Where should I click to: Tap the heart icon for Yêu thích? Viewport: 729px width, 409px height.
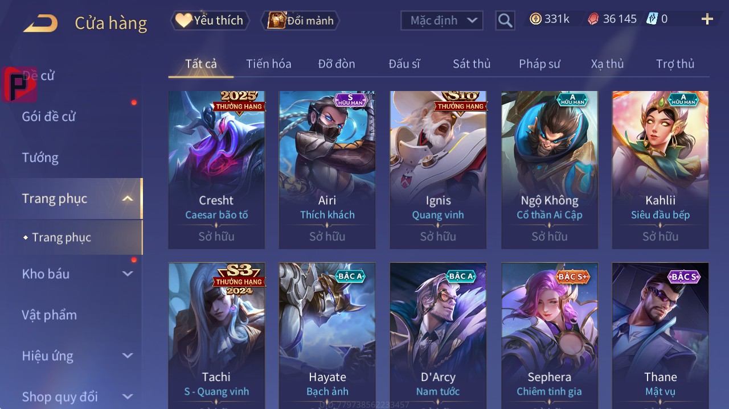(x=183, y=20)
